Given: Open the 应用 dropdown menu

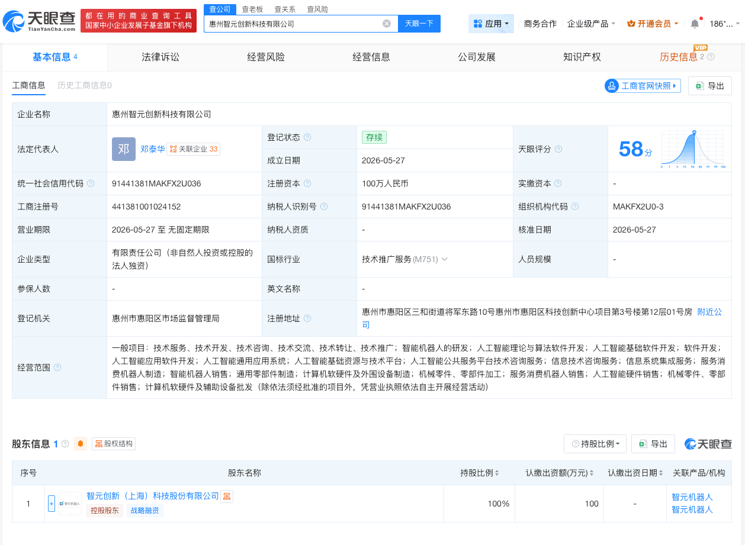Looking at the screenshot, I should coord(491,24).
